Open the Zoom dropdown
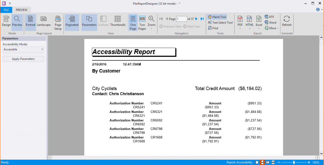 [x=152, y=22]
